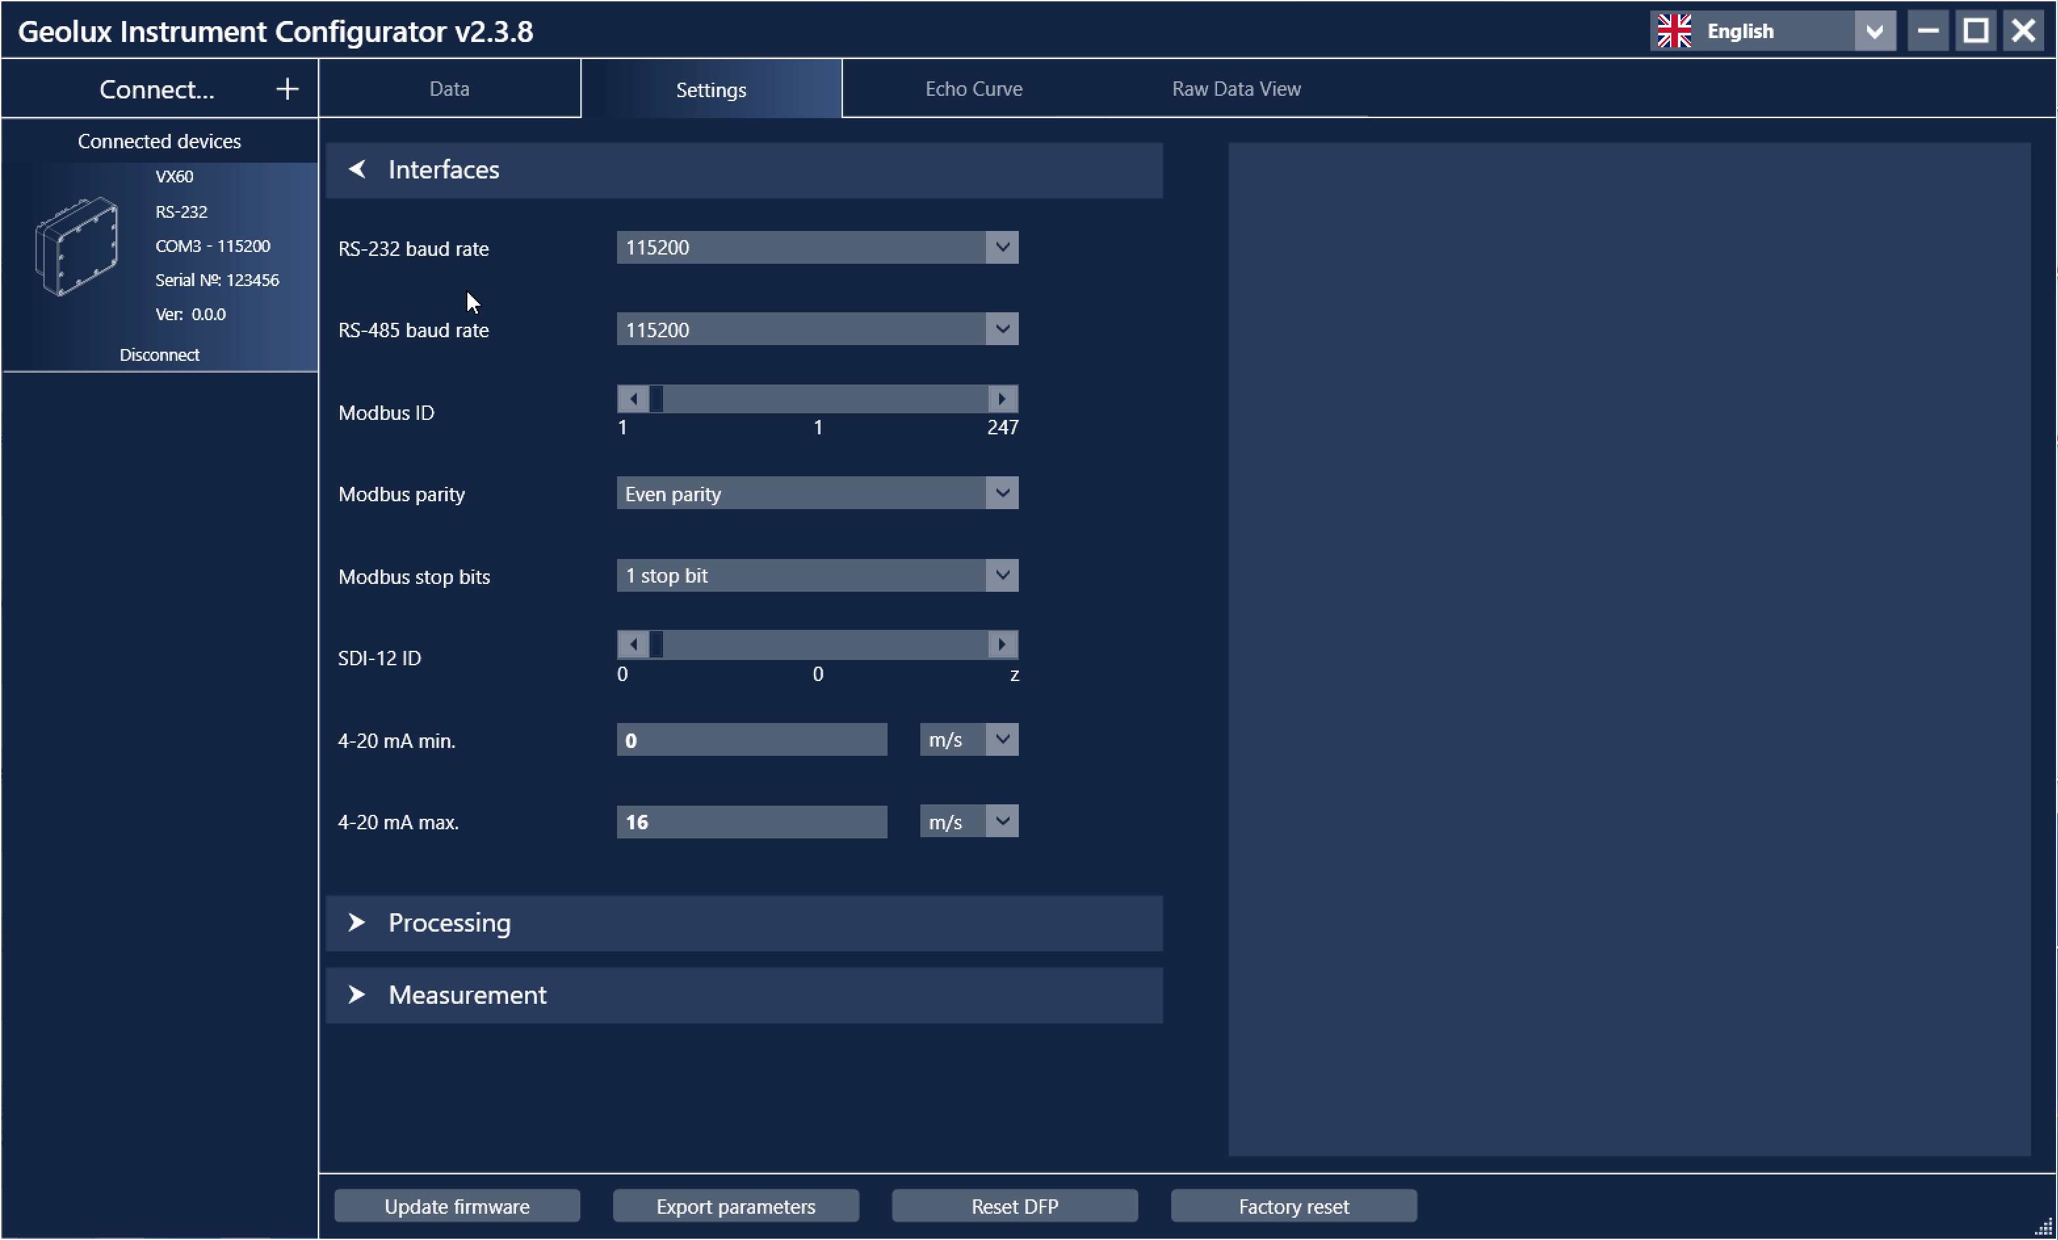This screenshot has height=1240, width=2058.
Task: Click Disconnect under the VX60 device
Action: click(x=159, y=355)
